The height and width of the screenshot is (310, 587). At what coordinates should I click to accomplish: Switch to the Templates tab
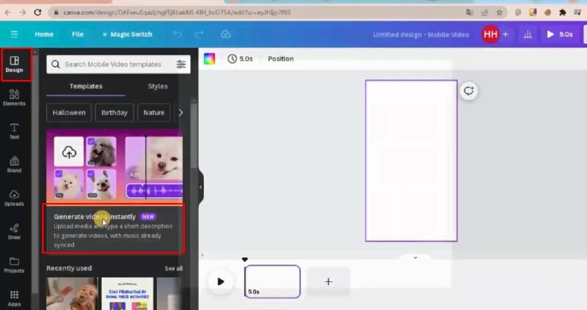86,86
